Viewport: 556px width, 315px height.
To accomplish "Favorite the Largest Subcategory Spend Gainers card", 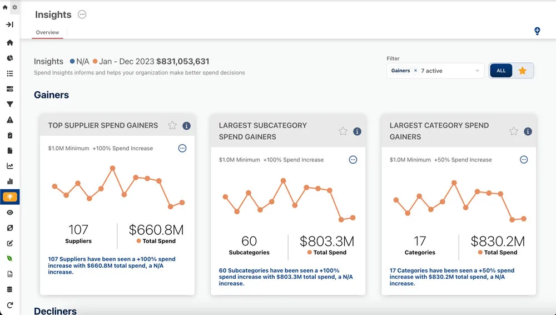I will (x=343, y=131).
